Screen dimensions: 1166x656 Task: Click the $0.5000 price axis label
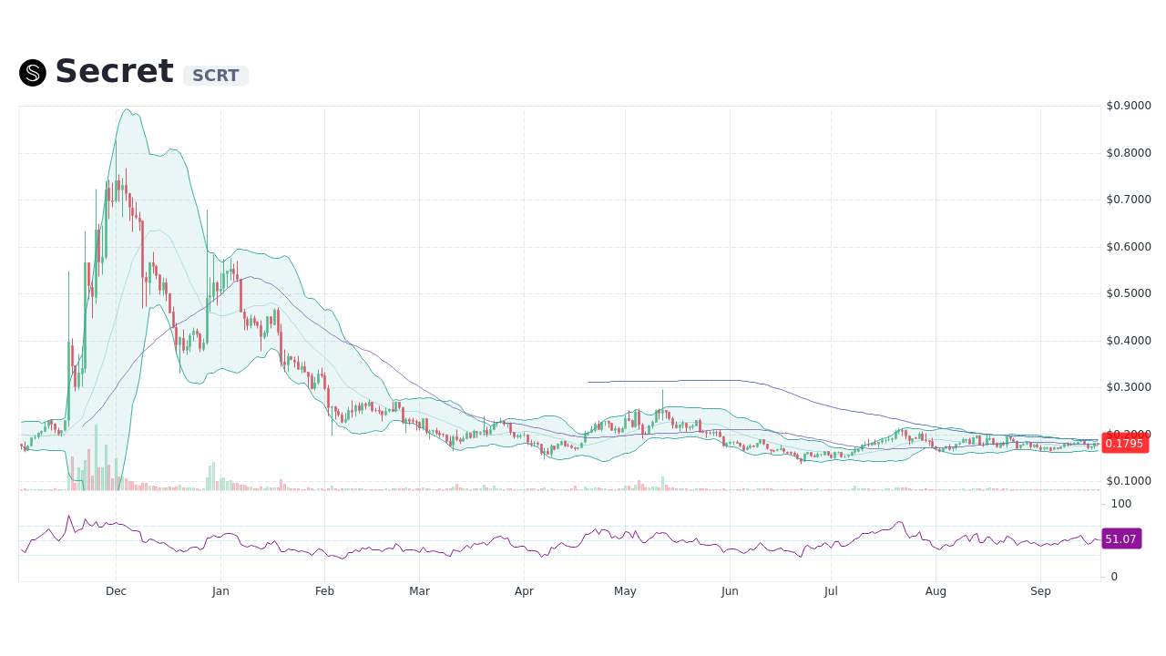click(x=1129, y=293)
